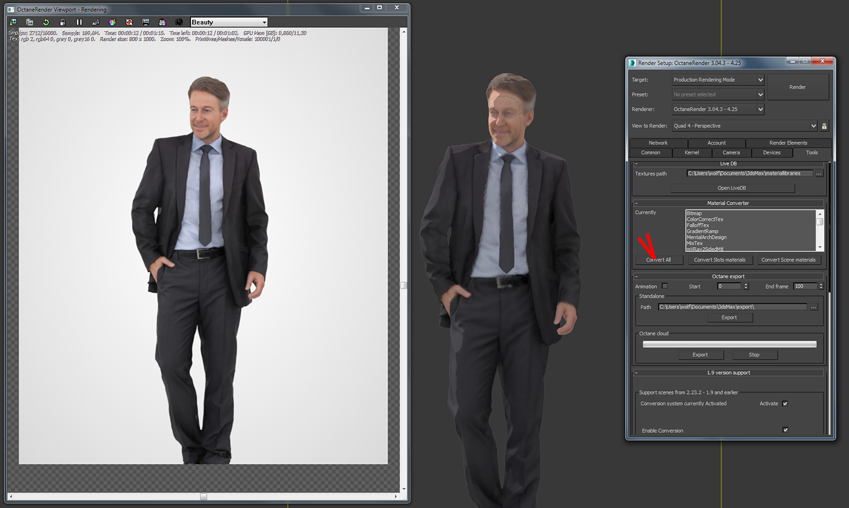The image size is (849, 508).
Task: Select Bitmap in the material list
Action: 694,214
